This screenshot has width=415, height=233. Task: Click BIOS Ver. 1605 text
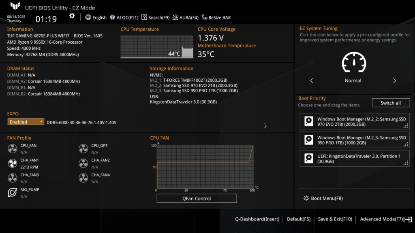(88, 36)
